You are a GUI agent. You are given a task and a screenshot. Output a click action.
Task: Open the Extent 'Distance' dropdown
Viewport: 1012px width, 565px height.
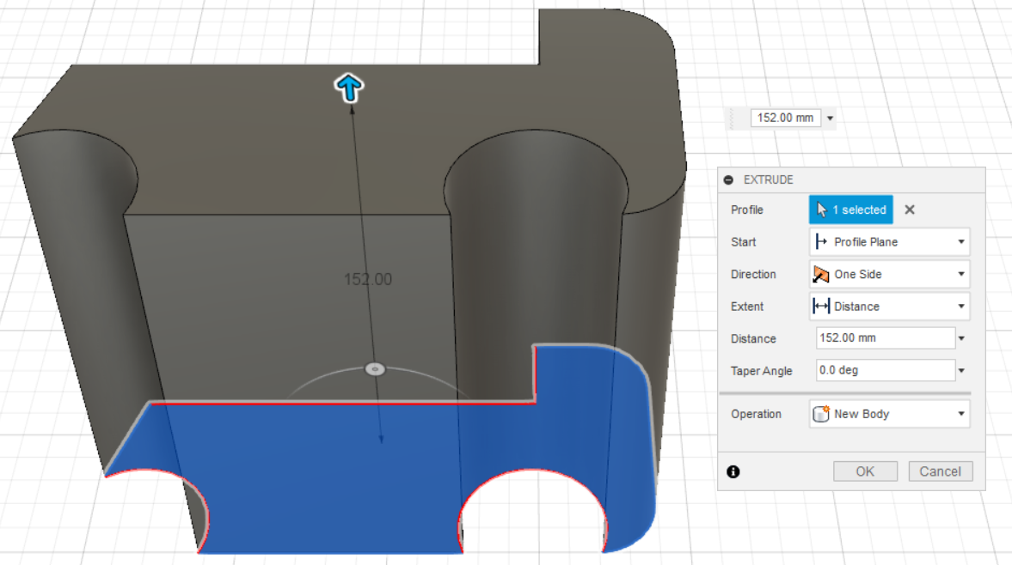[889, 306]
